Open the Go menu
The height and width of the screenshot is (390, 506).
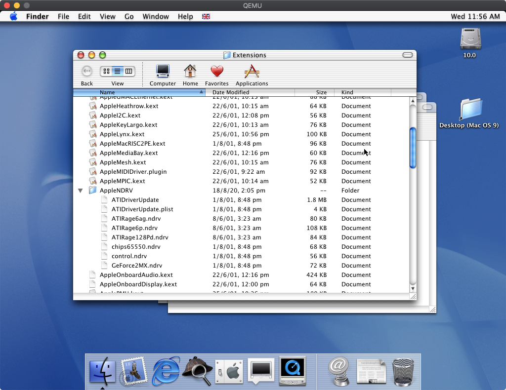click(x=129, y=16)
